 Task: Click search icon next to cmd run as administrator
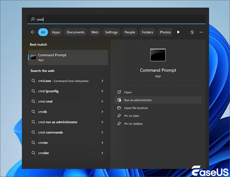(33, 122)
